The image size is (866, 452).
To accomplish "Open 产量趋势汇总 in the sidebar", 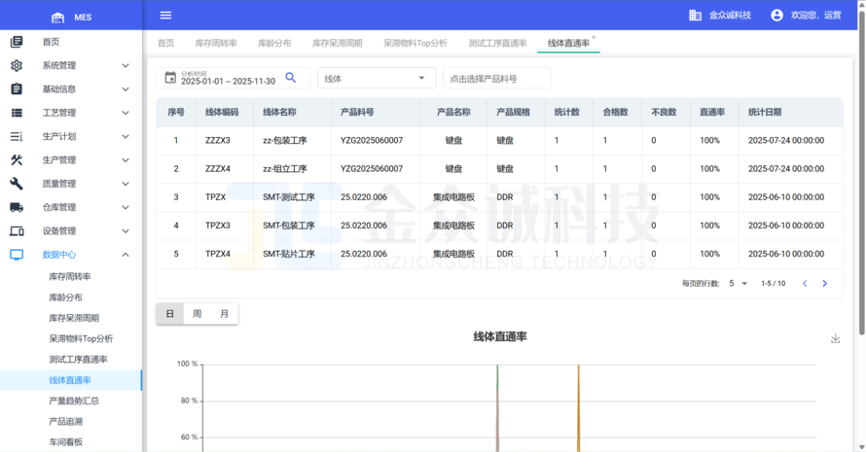I will tap(74, 400).
